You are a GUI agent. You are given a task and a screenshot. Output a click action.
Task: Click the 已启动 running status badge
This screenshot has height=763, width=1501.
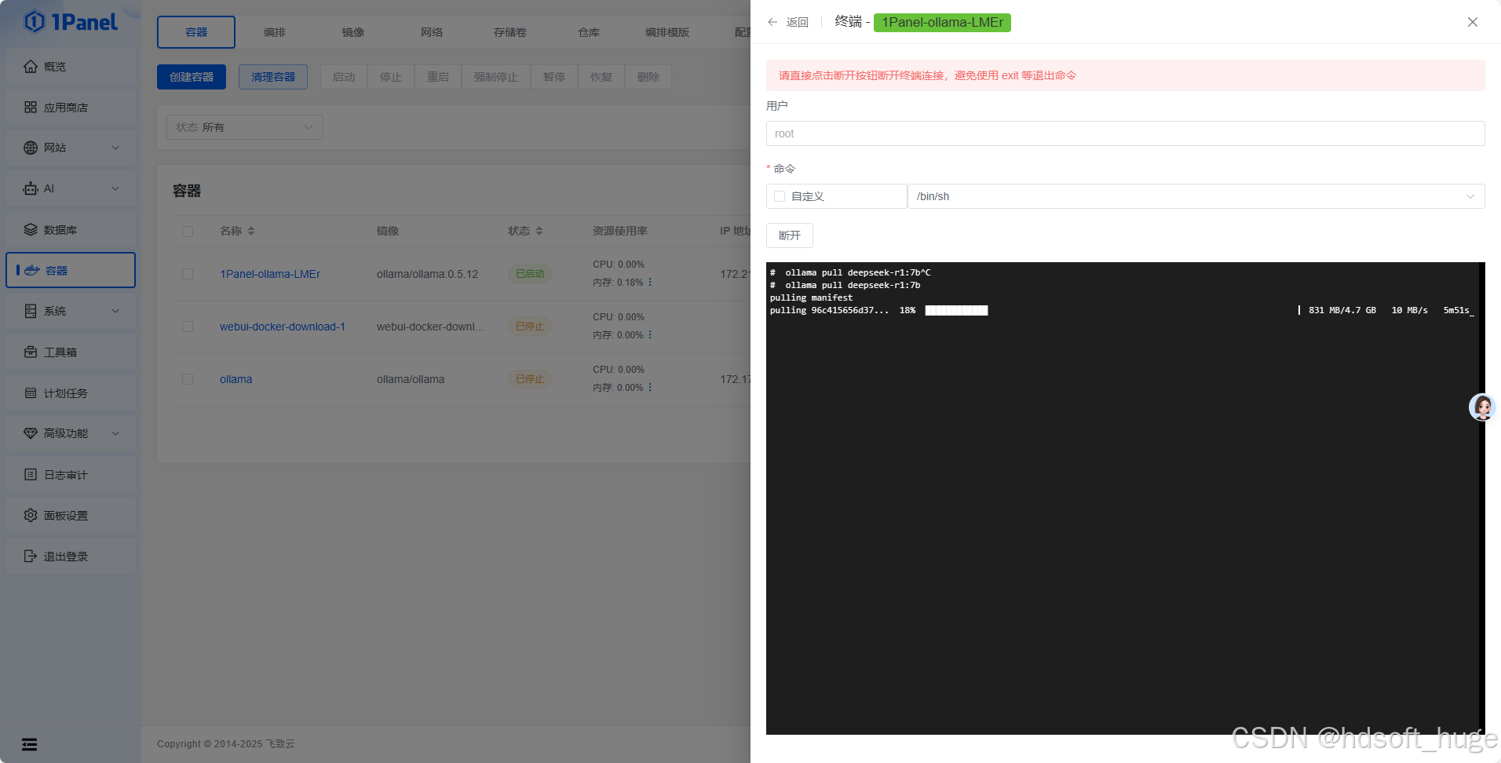[530, 274]
